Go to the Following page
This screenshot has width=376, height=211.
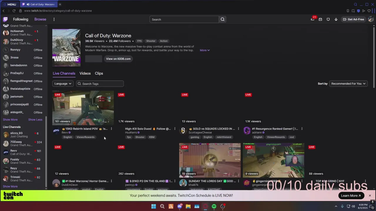21,19
